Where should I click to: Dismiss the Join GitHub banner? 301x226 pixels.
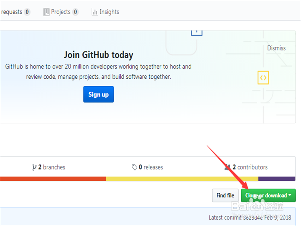(276, 48)
